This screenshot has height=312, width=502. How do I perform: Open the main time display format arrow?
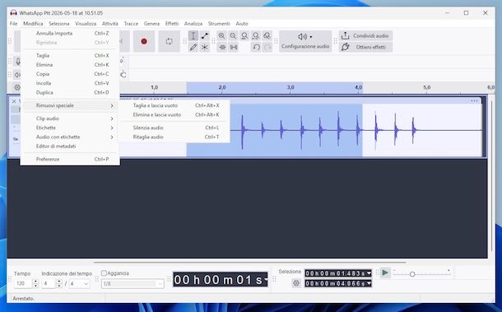coord(266,280)
